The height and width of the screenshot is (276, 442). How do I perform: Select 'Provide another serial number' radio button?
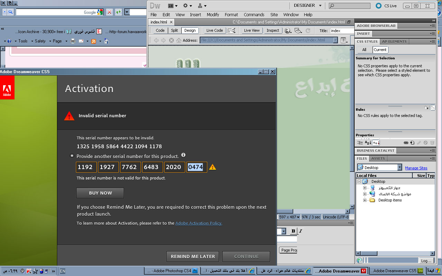pos(72,156)
